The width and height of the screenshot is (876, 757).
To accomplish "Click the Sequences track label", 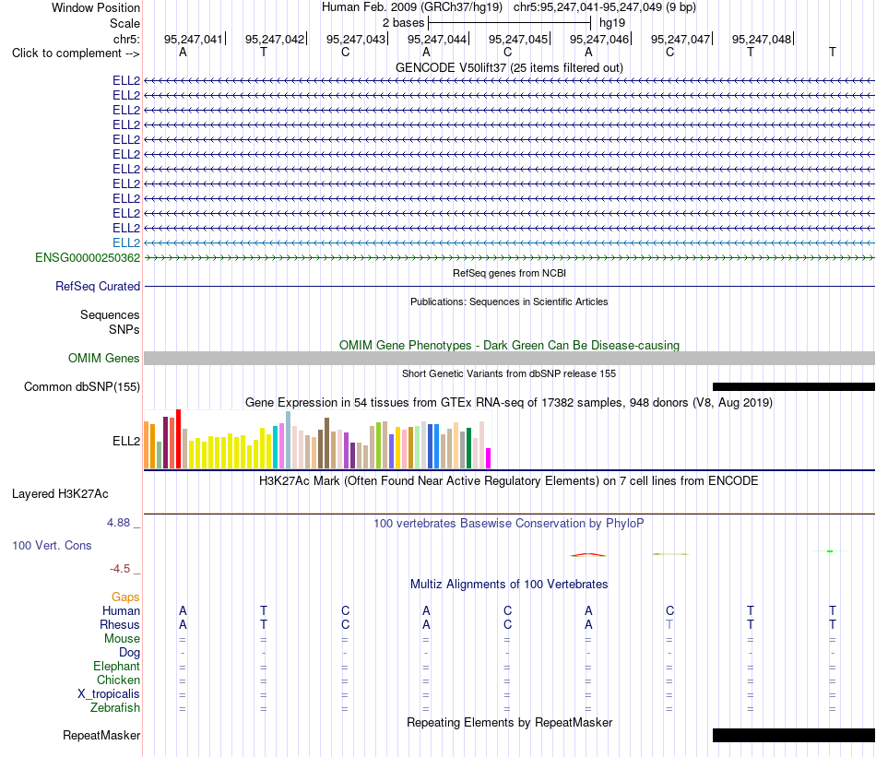I will click(110, 314).
